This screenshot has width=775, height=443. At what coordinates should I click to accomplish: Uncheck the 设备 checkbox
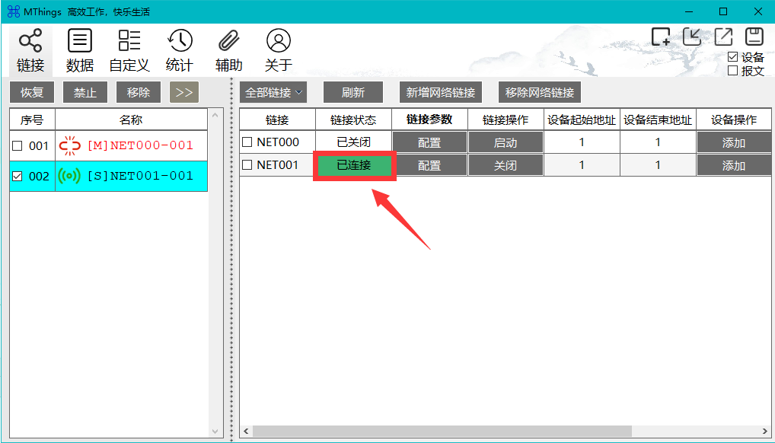coord(733,56)
